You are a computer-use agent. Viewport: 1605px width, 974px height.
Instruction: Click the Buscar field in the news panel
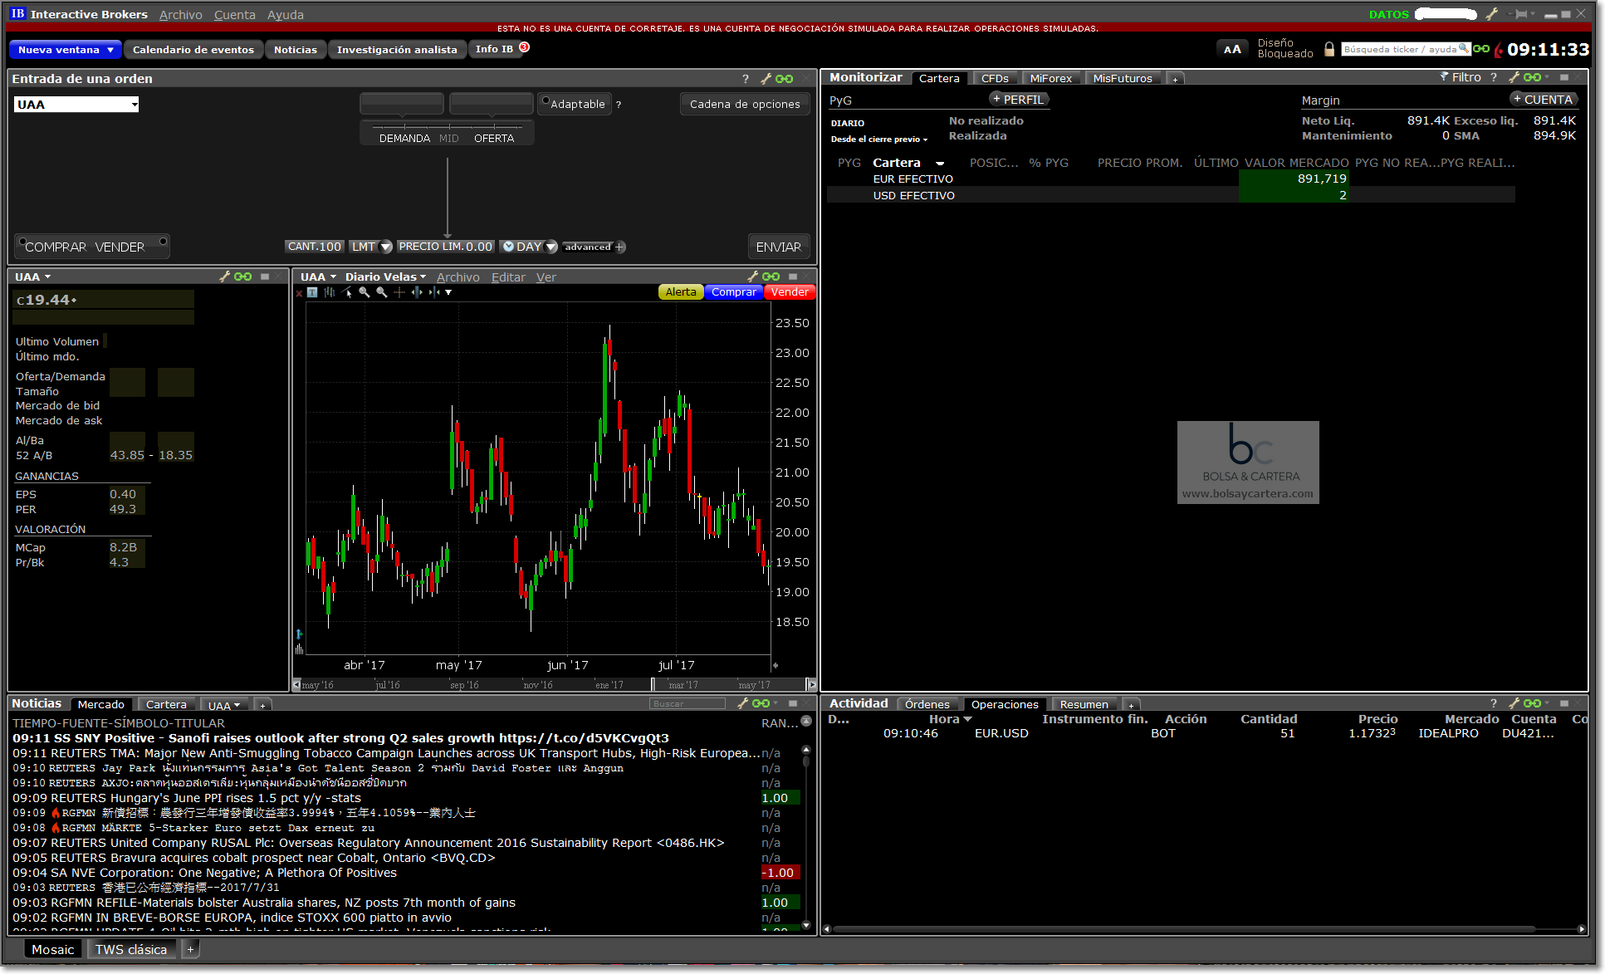(688, 703)
